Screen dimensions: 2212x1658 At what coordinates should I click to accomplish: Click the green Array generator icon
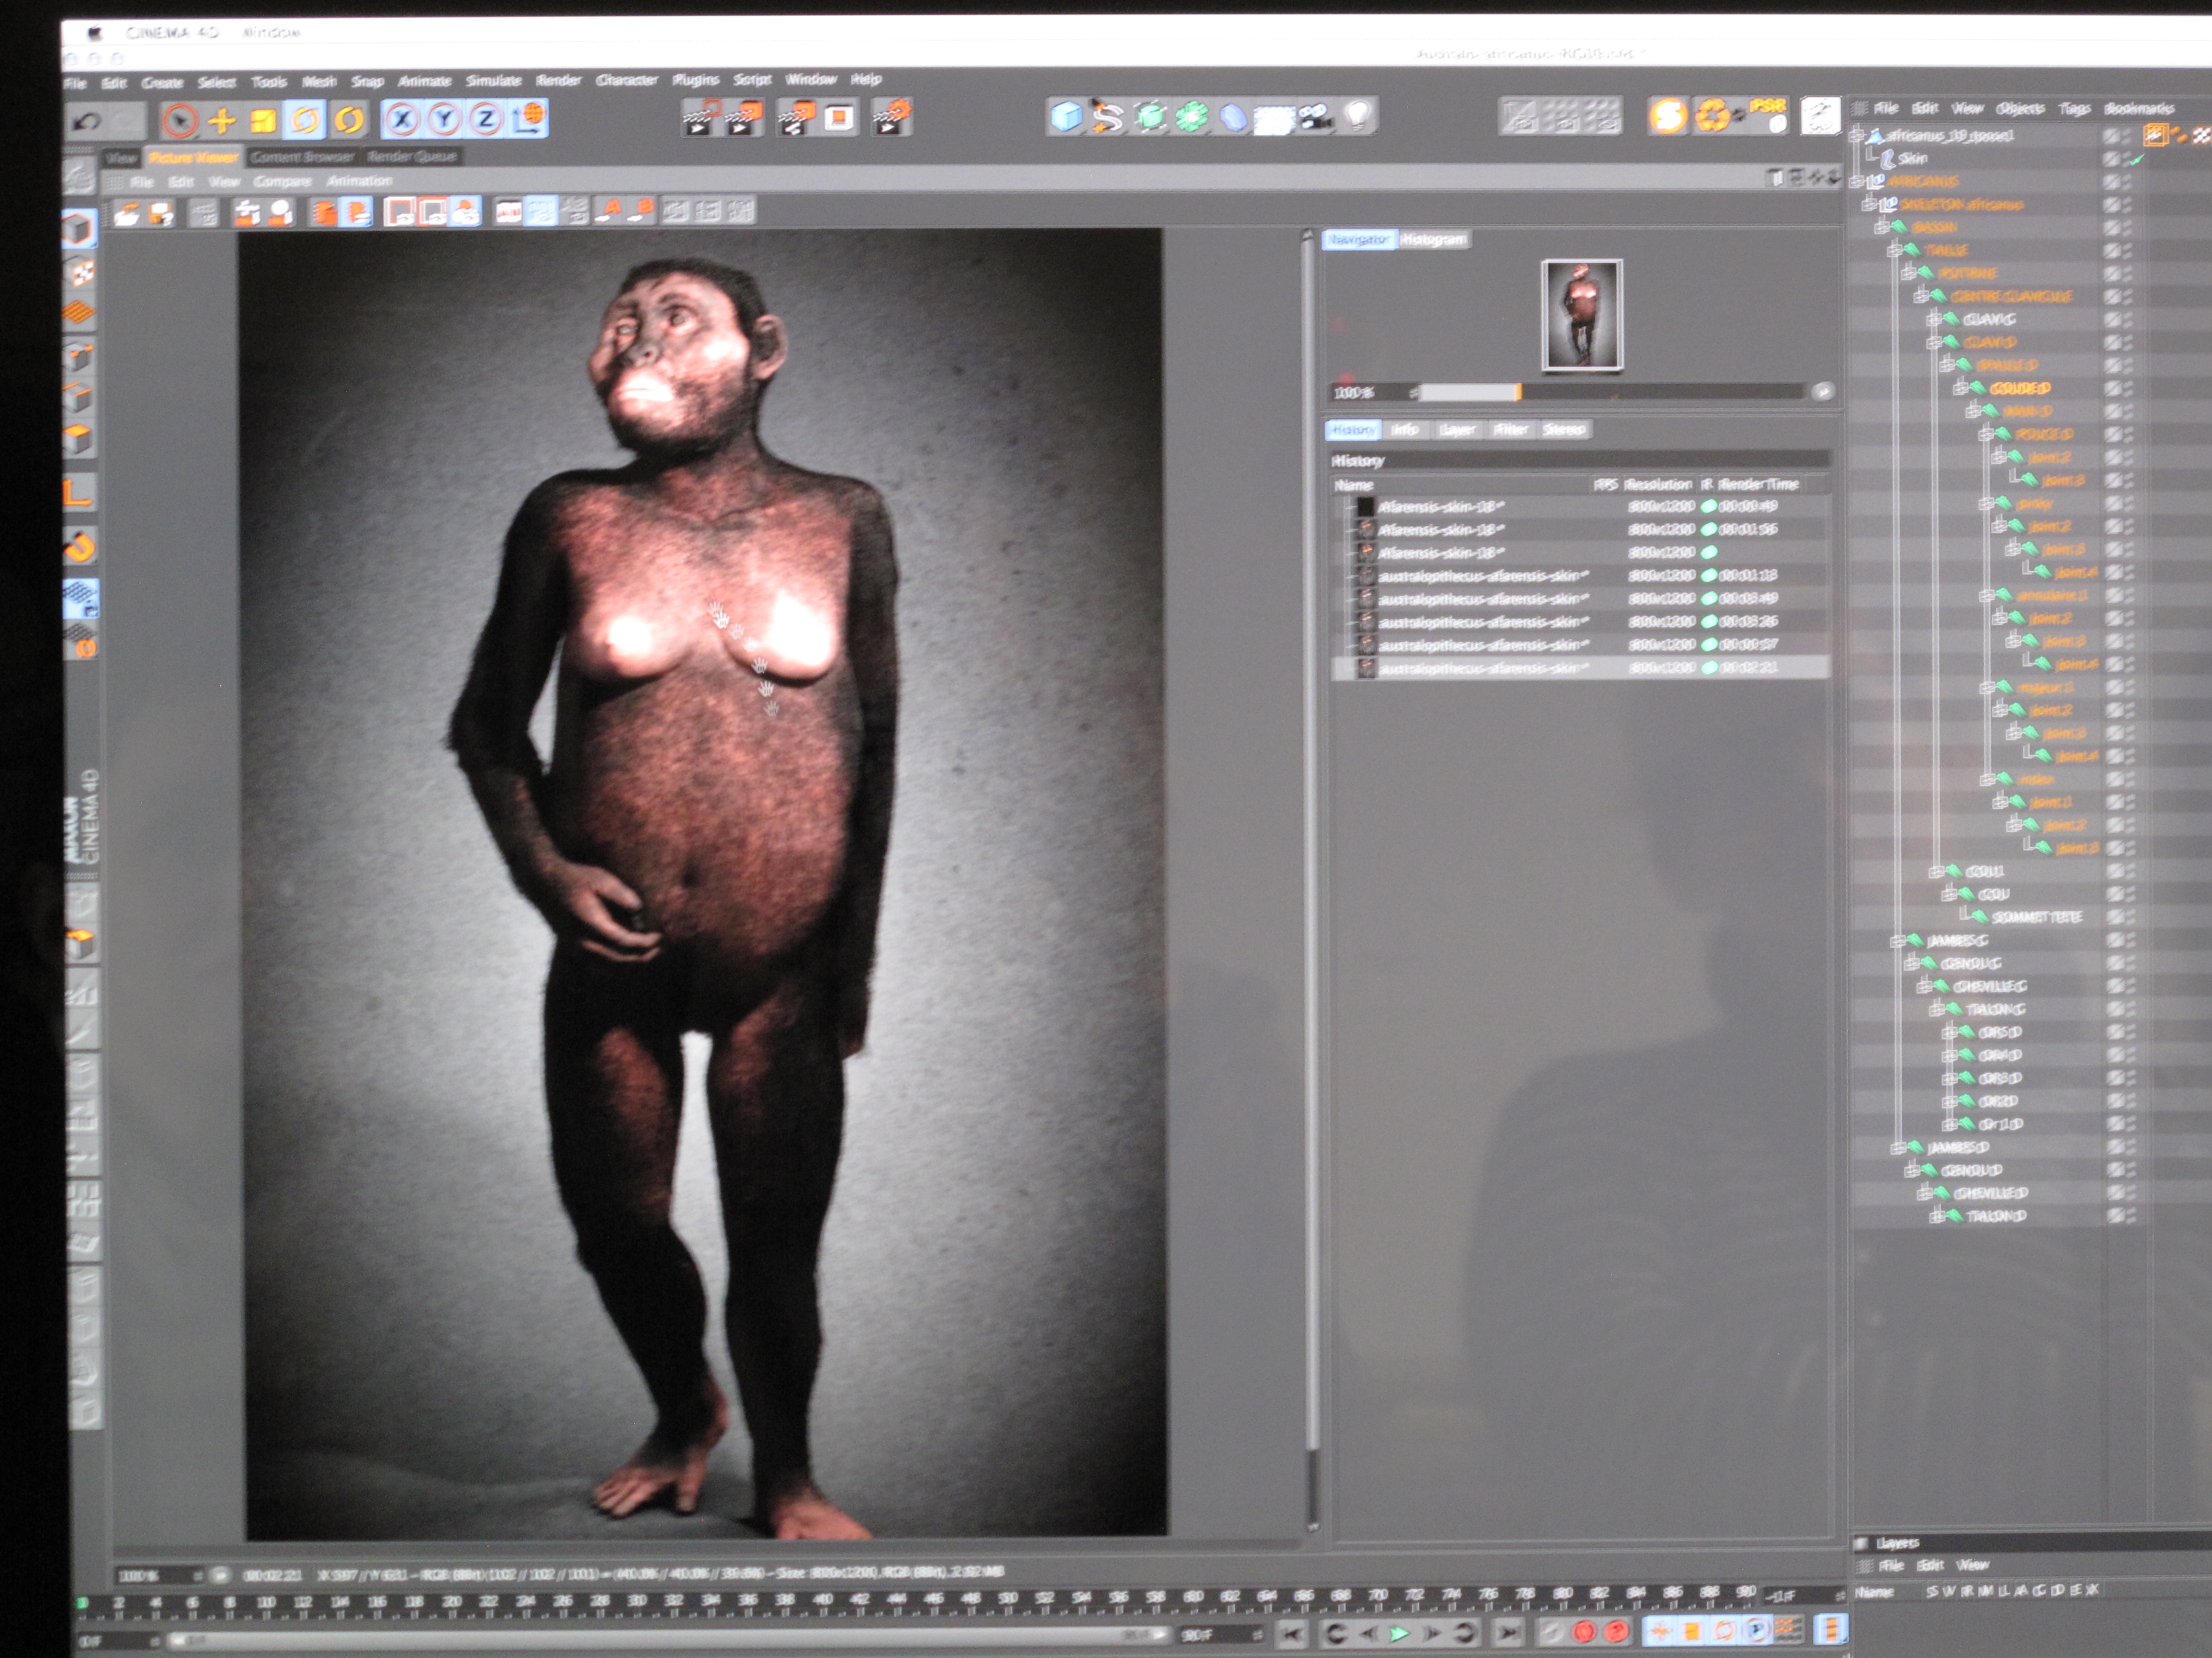coord(1191,117)
